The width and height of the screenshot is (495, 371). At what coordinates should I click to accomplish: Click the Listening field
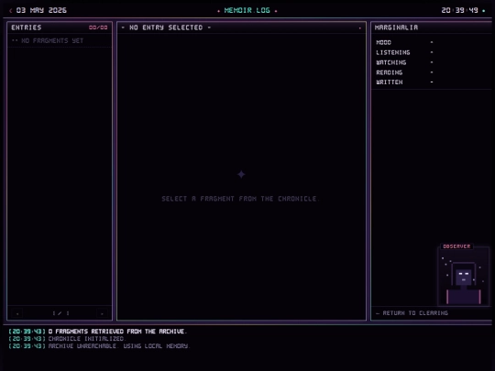431,52
